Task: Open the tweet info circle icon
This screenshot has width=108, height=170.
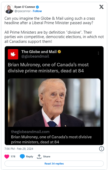Action: (101, 149)
